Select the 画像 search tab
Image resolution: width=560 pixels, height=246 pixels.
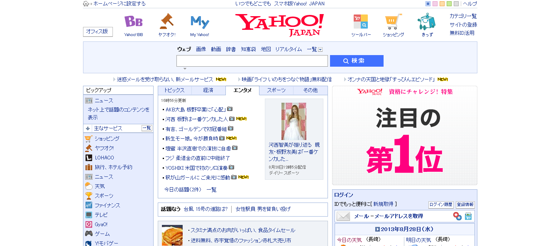pos(201,49)
